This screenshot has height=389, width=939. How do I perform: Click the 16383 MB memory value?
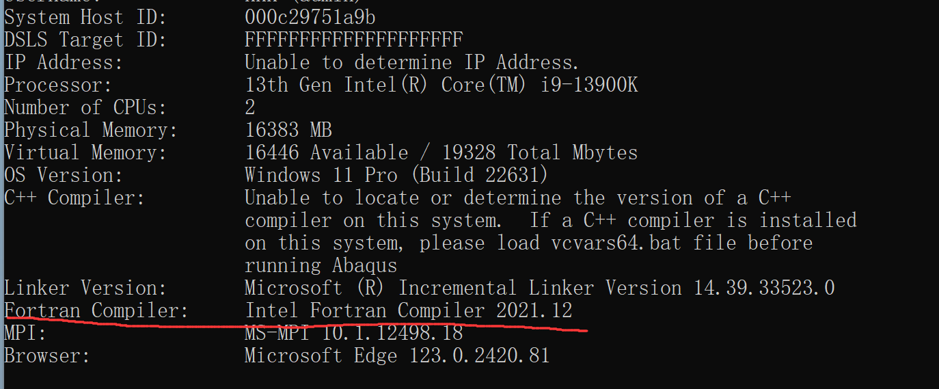point(288,130)
